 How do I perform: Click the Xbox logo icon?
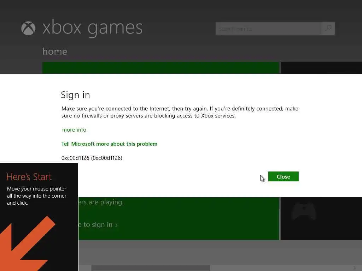point(28,28)
